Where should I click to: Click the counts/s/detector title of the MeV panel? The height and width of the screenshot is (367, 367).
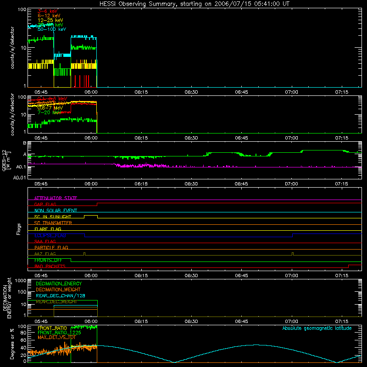click(12, 114)
